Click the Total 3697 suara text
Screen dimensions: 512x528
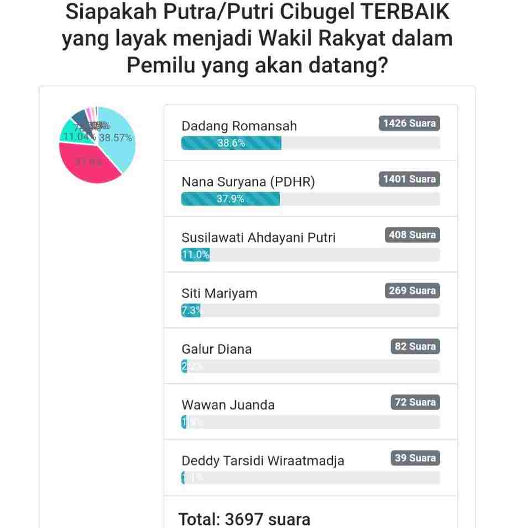click(244, 519)
